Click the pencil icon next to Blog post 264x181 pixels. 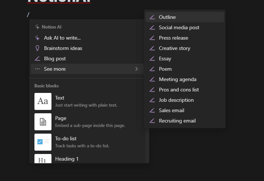click(37, 58)
